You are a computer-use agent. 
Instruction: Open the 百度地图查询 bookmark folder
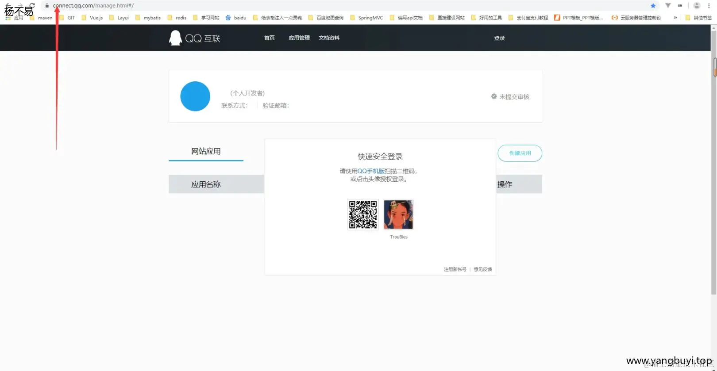(326, 18)
